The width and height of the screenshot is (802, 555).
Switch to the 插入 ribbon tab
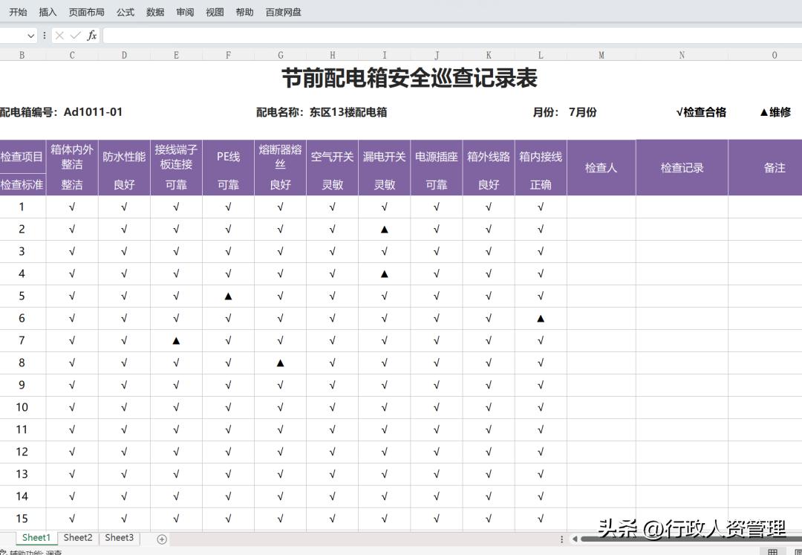48,12
